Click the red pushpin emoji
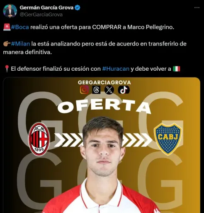Screen dimensions: 204x213 pos(7,69)
